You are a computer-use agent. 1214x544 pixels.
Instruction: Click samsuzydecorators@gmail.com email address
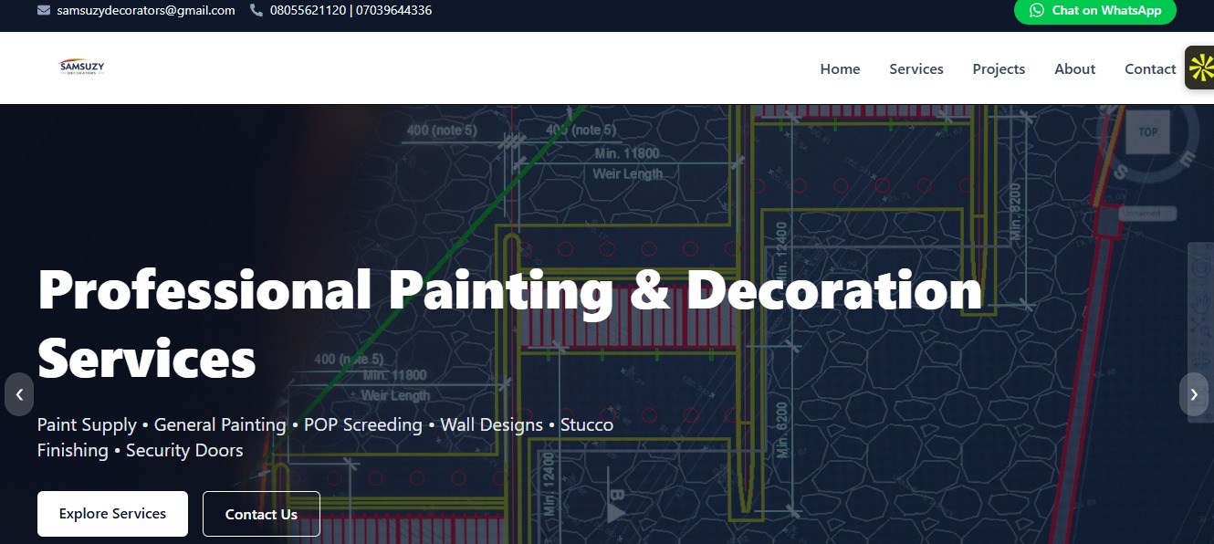[x=146, y=10]
